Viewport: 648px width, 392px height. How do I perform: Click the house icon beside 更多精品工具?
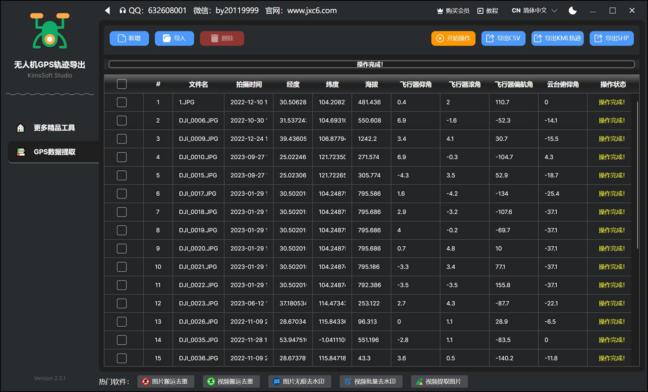click(20, 128)
